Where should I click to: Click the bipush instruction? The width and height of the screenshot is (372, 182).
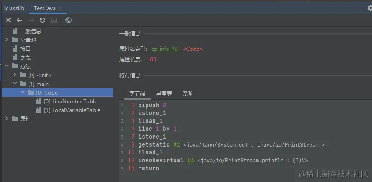[149, 105]
